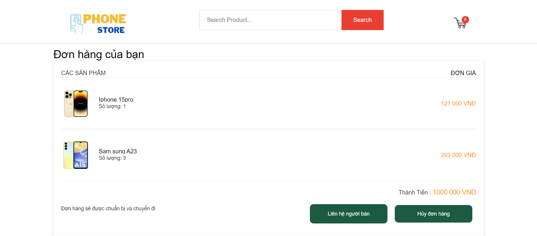
Task: Click the ĐƠN GIÁ column header
Action: (463, 73)
